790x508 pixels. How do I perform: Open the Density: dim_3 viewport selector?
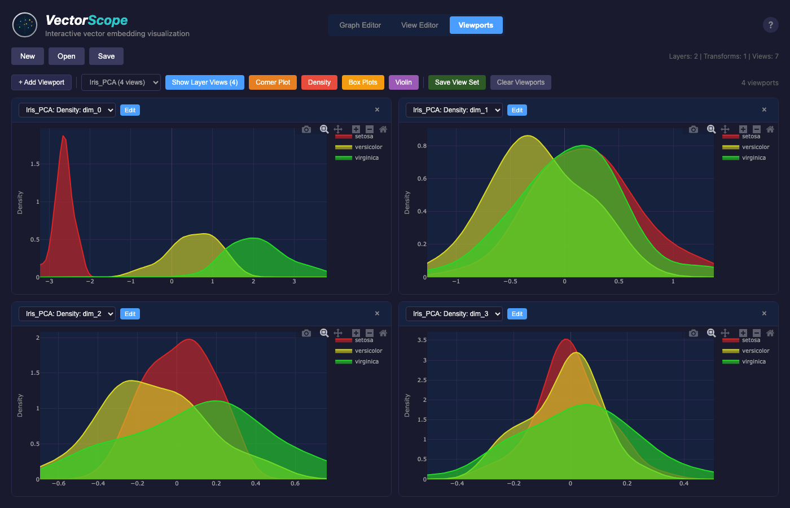(x=454, y=314)
